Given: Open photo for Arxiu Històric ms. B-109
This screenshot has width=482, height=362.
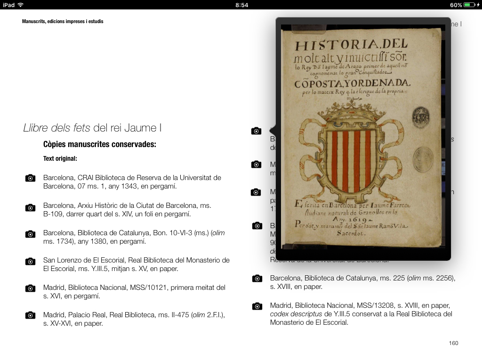Looking at the screenshot, I should coord(30,207).
